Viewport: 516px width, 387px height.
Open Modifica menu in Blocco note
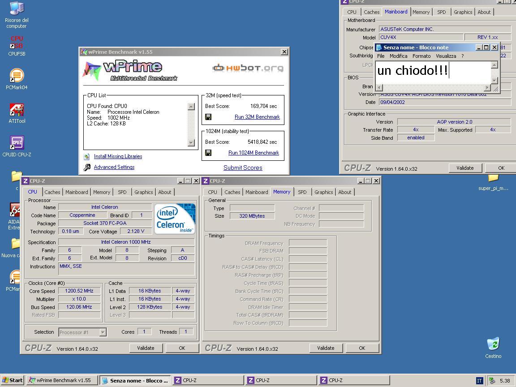click(x=399, y=56)
